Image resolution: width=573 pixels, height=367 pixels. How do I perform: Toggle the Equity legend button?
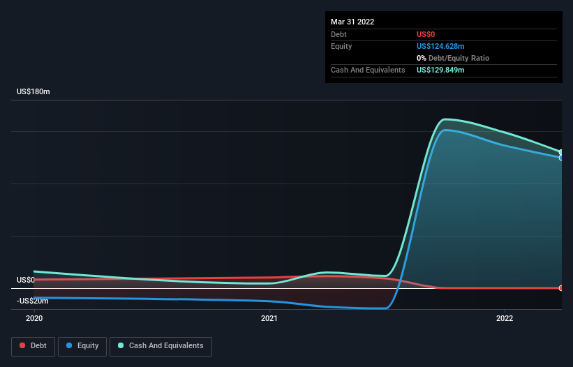82,346
